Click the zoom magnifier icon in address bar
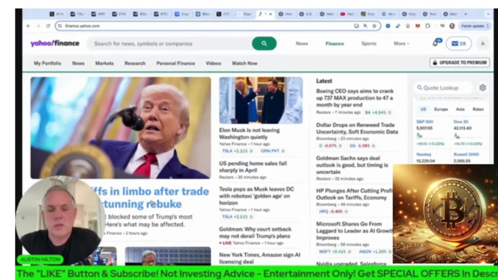 click(x=365, y=26)
